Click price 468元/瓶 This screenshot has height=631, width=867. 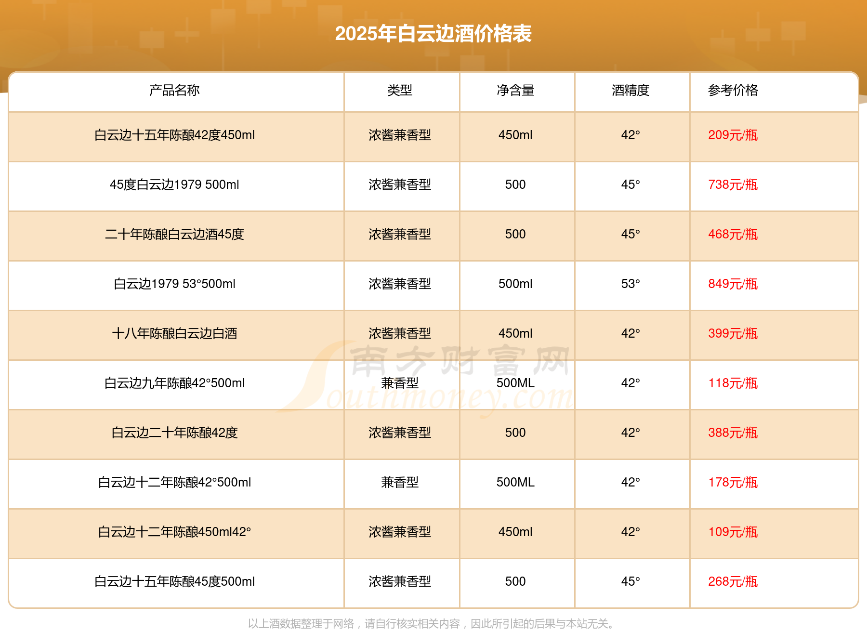pos(733,234)
